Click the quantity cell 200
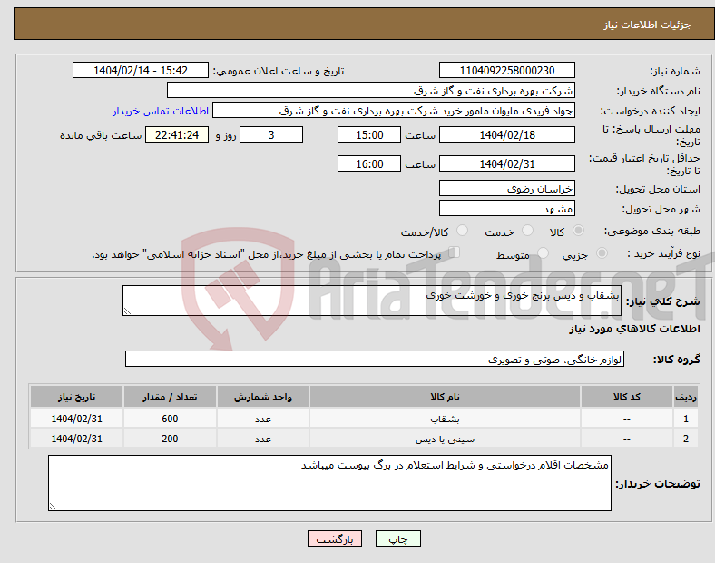 pyautogui.click(x=170, y=439)
